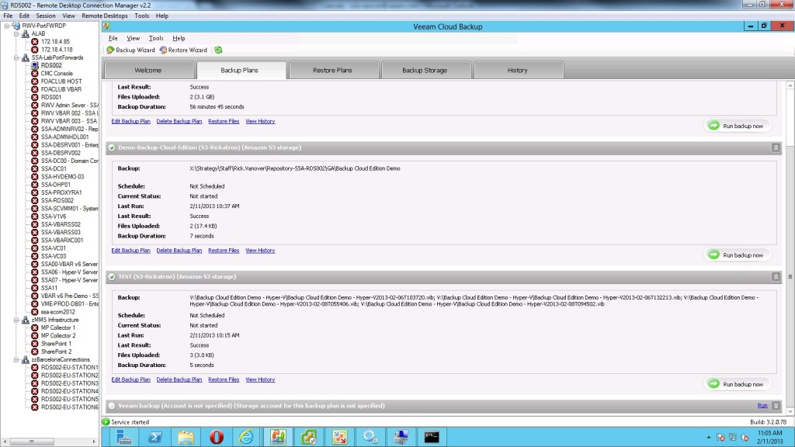
Task: Click the active Veeam app taskbar icon
Action: 278,437
